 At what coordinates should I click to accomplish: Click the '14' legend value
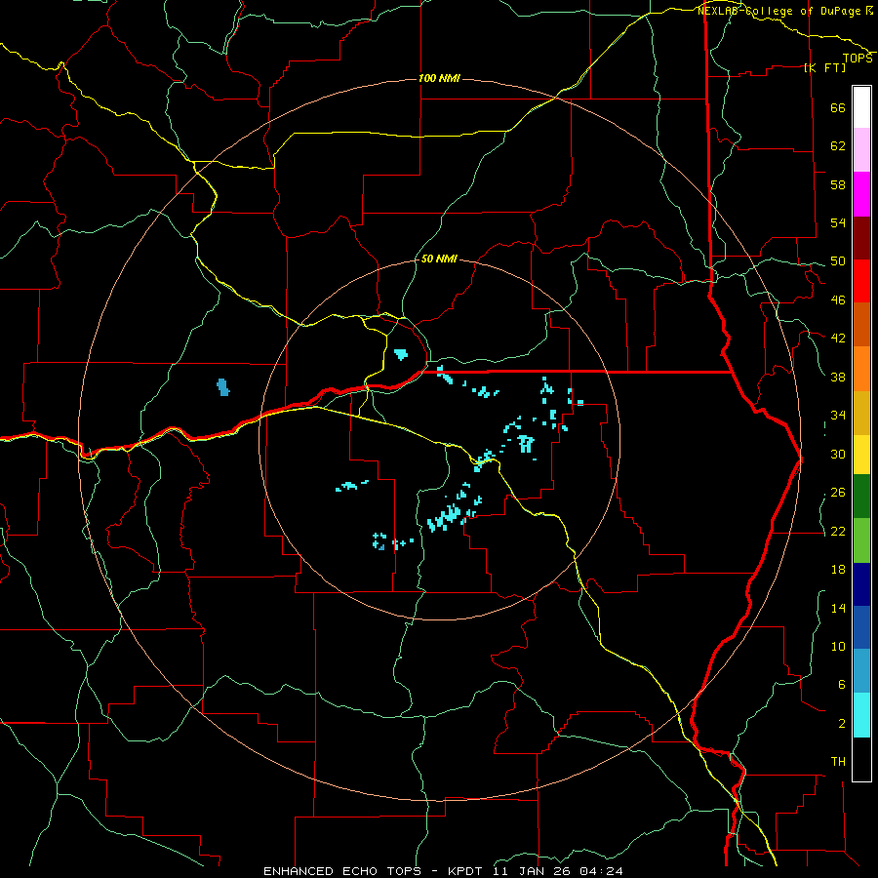coord(838,608)
